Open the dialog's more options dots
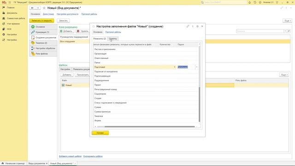The height and width of the screenshot is (166, 295). click(x=193, y=26)
